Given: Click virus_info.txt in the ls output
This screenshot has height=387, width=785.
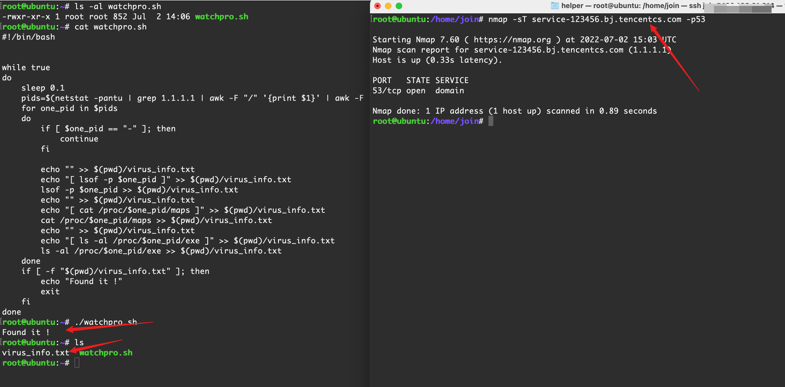Looking at the screenshot, I should [x=36, y=353].
